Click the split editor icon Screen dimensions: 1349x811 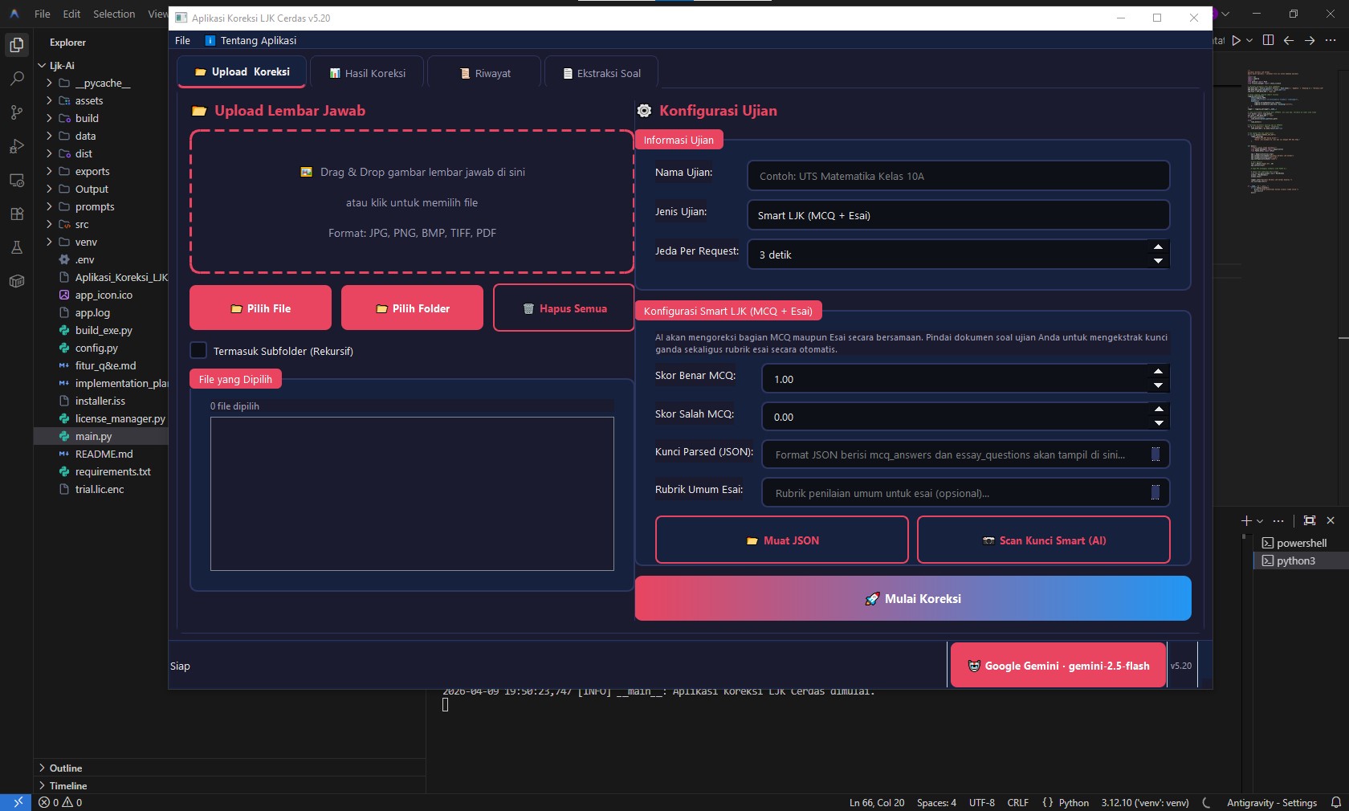1268,40
